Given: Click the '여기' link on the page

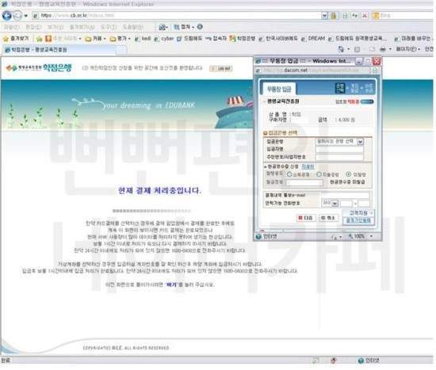Looking at the screenshot, I should [x=171, y=284].
